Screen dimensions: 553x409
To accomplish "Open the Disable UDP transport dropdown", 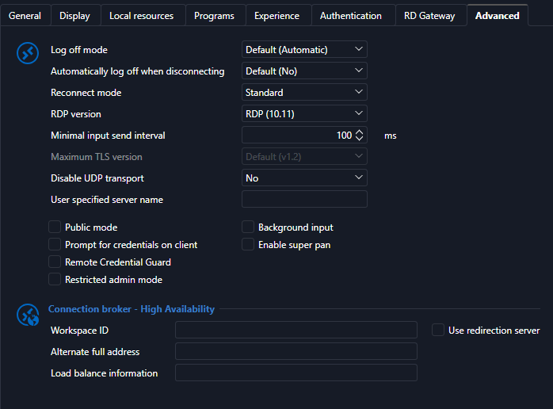I will coord(304,178).
